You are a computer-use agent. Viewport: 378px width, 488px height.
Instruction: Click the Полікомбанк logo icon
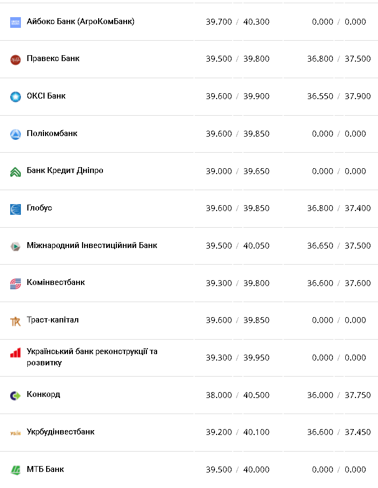15,134
